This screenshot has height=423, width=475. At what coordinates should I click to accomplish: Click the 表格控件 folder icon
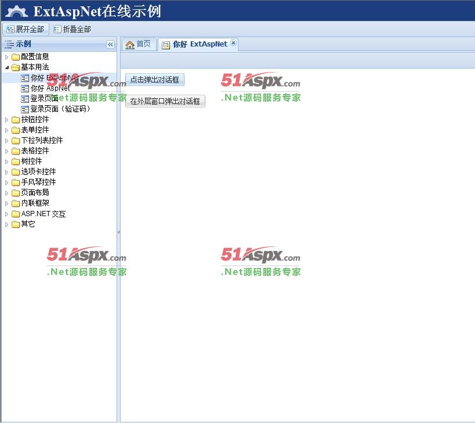[16, 151]
